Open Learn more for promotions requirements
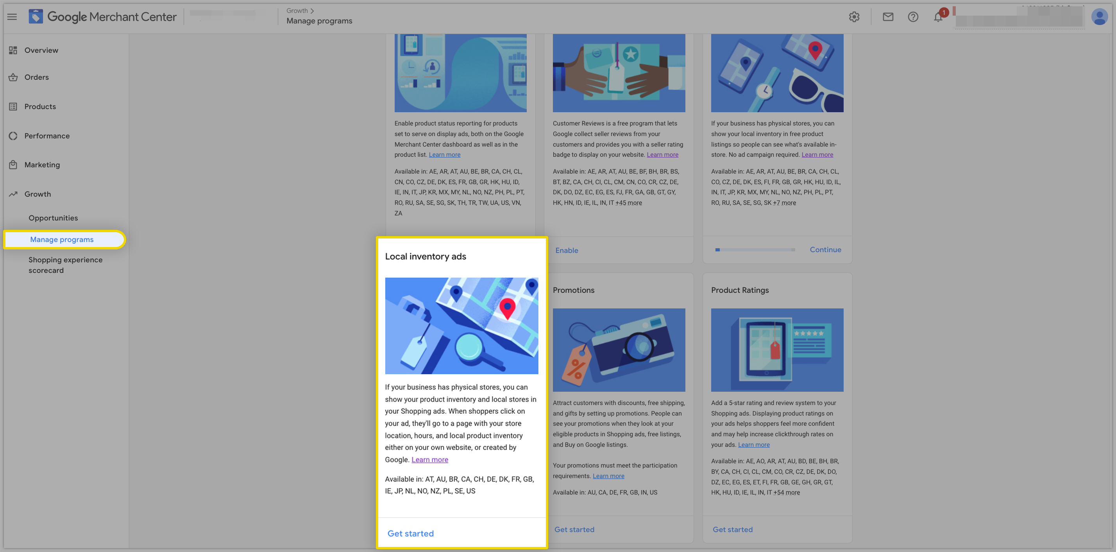 click(x=608, y=476)
